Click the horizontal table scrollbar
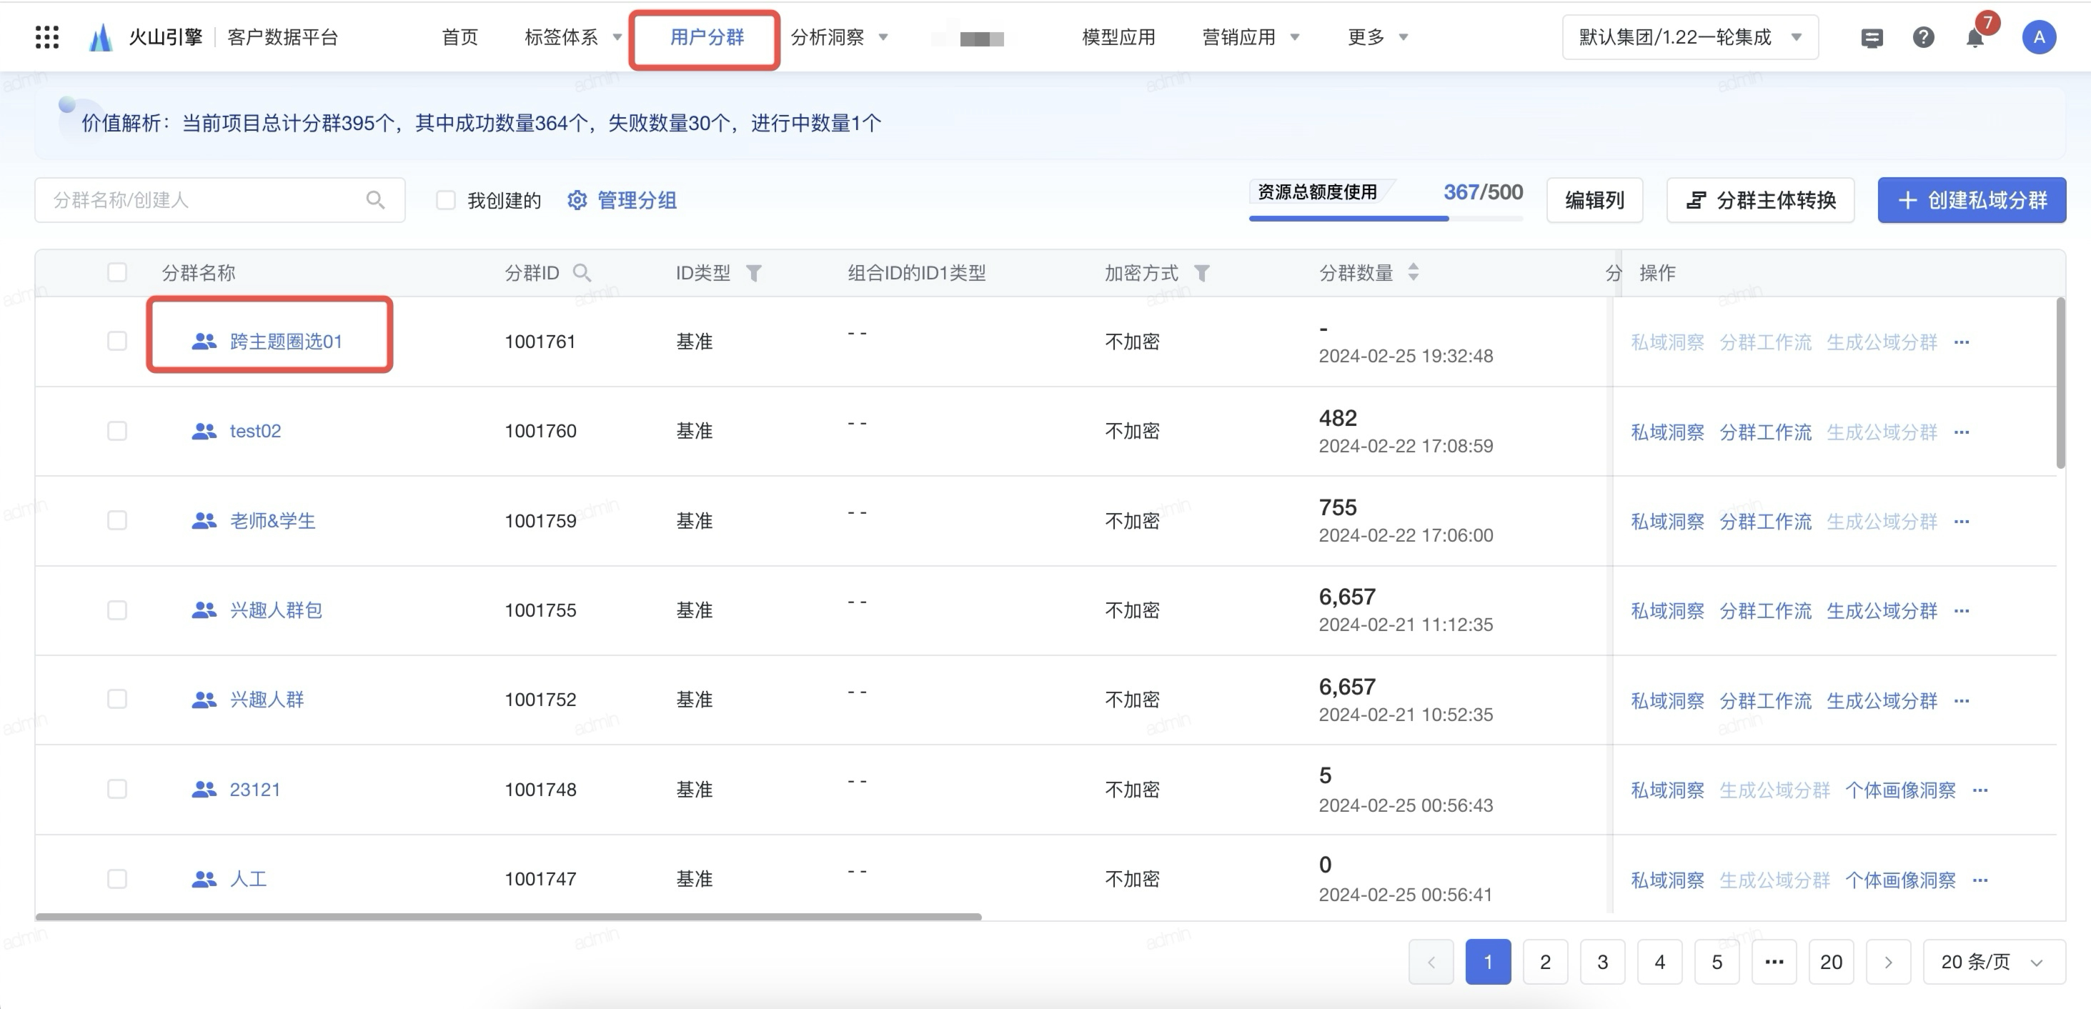Viewport: 2091px width, 1009px height. point(508,917)
